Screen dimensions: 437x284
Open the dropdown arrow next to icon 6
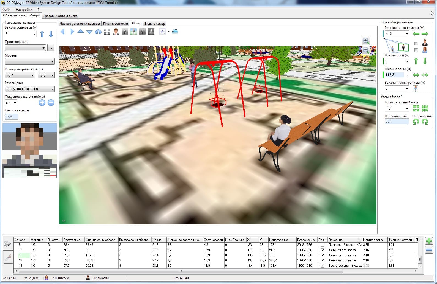coord(168,32)
